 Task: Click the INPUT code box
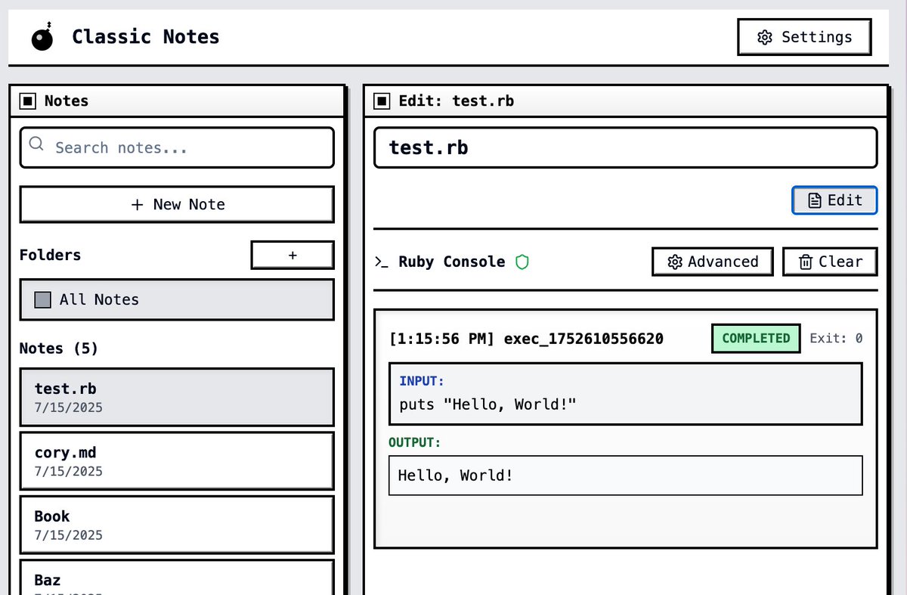pyautogui.click(x=626, y=394)
